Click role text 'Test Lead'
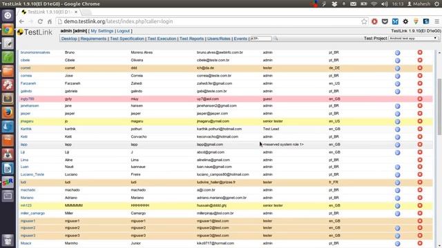 (271, 129)
